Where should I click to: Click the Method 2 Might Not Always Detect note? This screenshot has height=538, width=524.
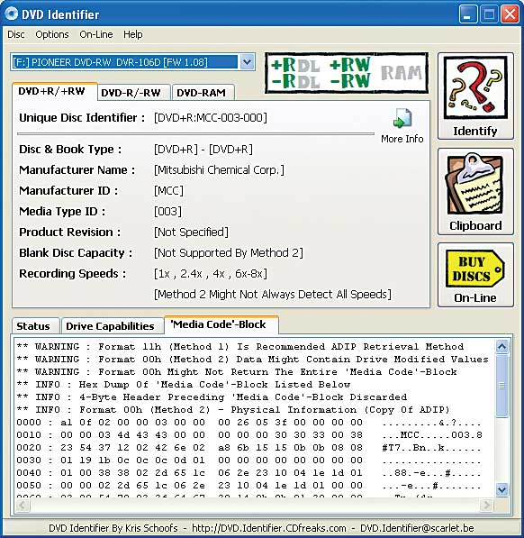[273, 295]
